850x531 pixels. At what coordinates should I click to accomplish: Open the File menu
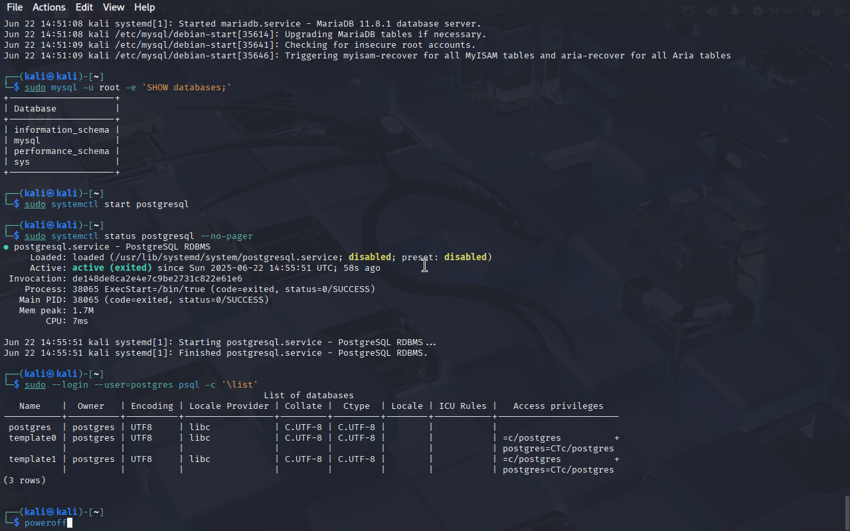coord(15,7)
